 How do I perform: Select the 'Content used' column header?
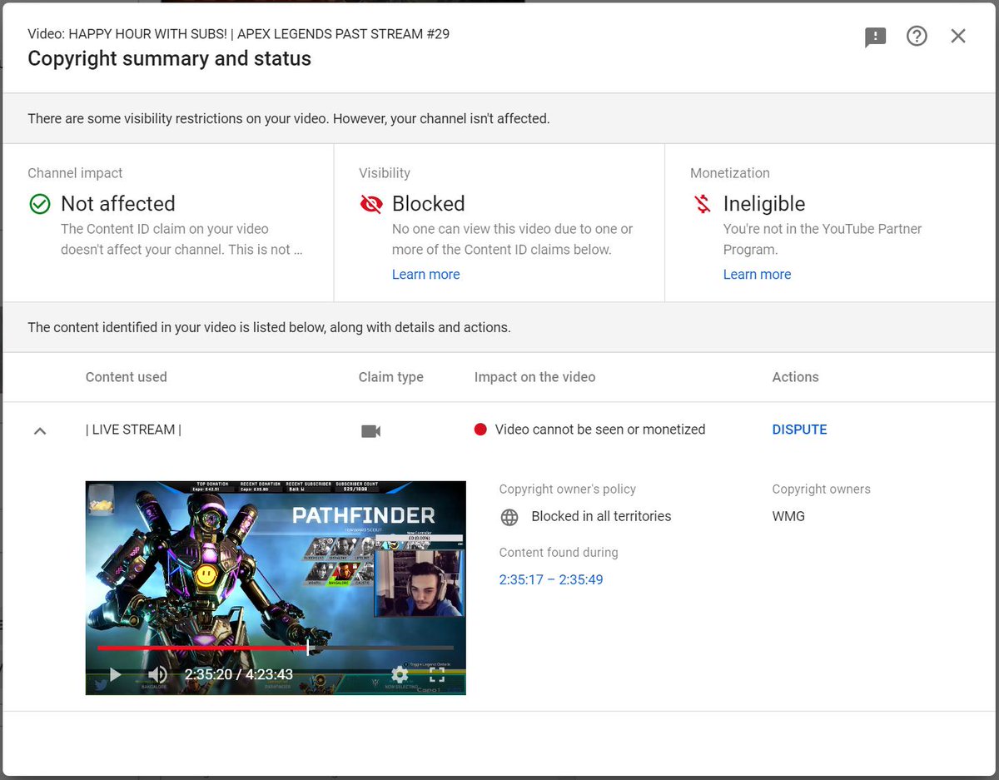point(126,377)
